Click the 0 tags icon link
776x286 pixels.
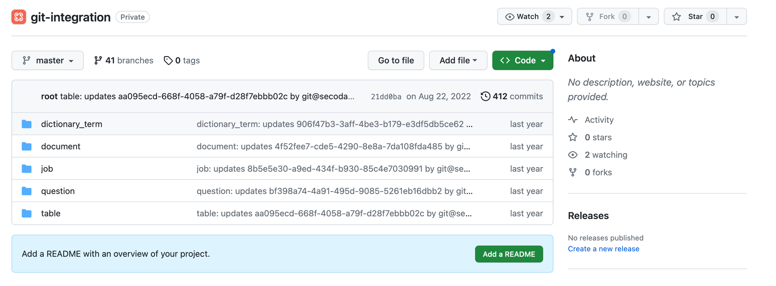[168, 60]
